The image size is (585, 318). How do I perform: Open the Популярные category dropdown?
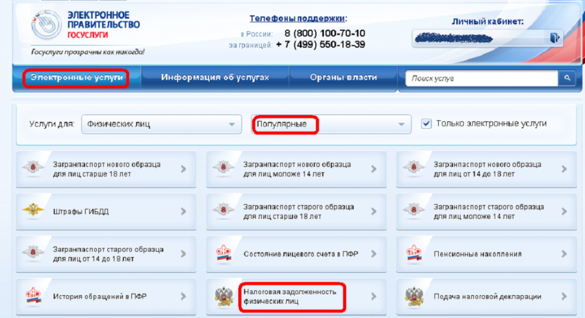[331, 124]
